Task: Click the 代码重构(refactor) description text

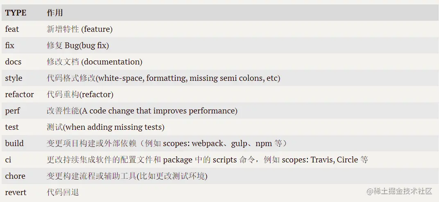Action: (x=80, y=94)
